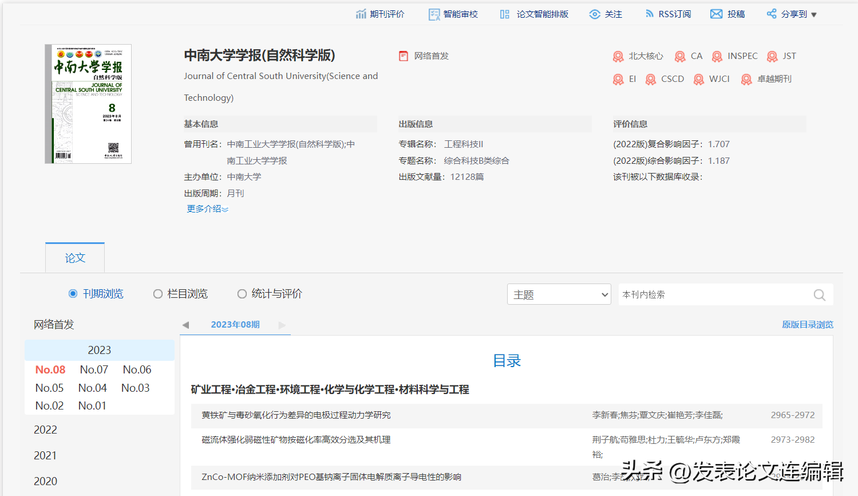
Task: Select the 统计与评价 radio button
Action: [242, 294]
